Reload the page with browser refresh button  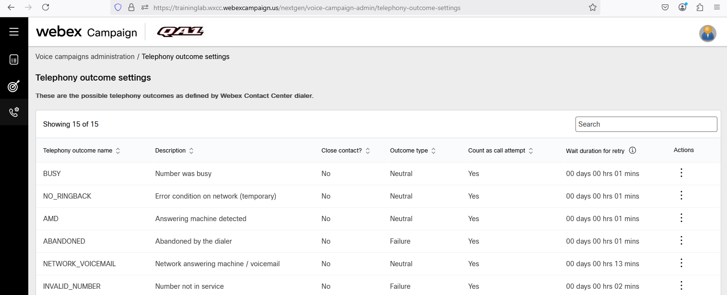tap(46, 7)
